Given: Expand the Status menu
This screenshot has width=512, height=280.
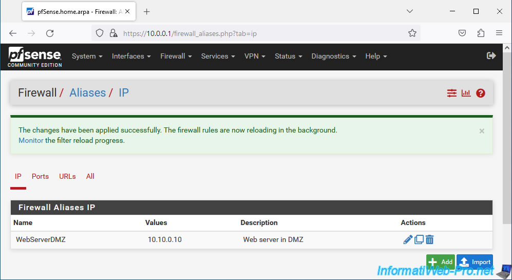Looking at the screenshot, I should pyautogui.click(x=288, y=56).
